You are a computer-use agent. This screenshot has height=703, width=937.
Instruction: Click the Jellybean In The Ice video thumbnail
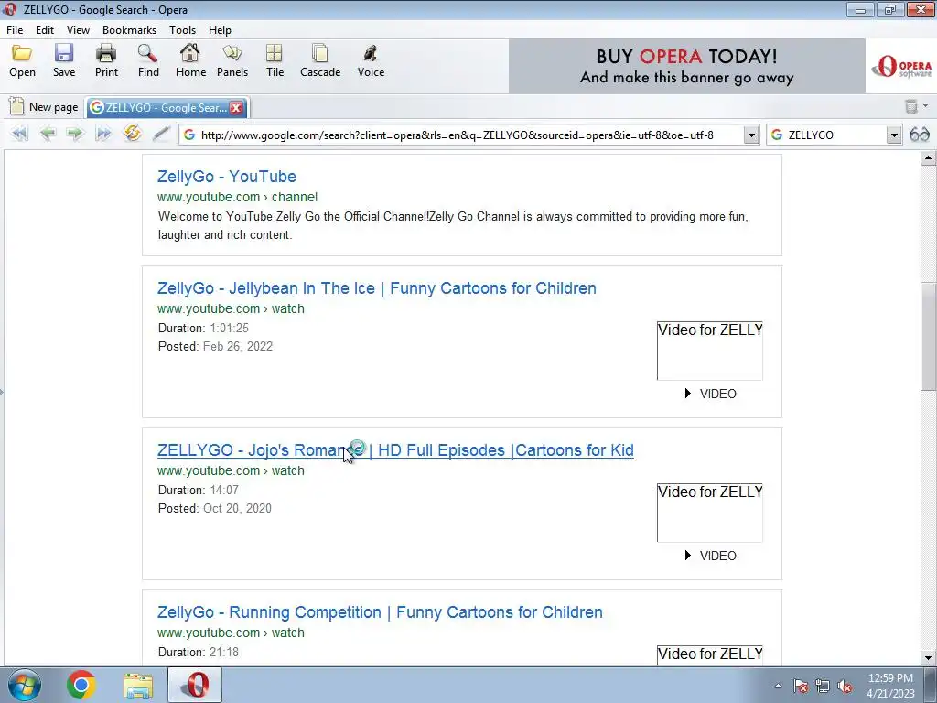(709, 351)
